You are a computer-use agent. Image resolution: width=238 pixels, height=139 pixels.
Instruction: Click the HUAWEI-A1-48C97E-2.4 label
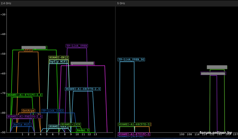pyautogui.click(x=83, y=89)
